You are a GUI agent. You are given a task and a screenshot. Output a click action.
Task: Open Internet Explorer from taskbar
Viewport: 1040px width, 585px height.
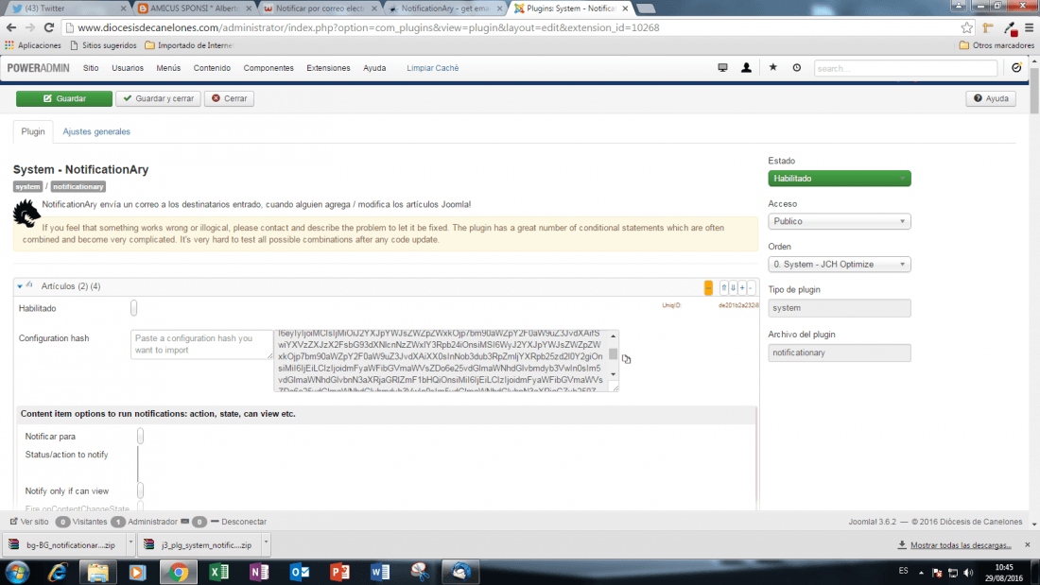[58, 572]
